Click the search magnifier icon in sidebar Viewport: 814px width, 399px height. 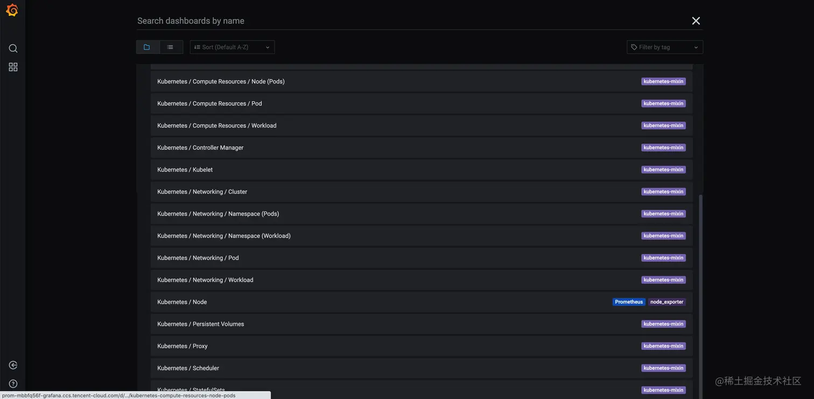pyautogui.click(x=13, y=48)
